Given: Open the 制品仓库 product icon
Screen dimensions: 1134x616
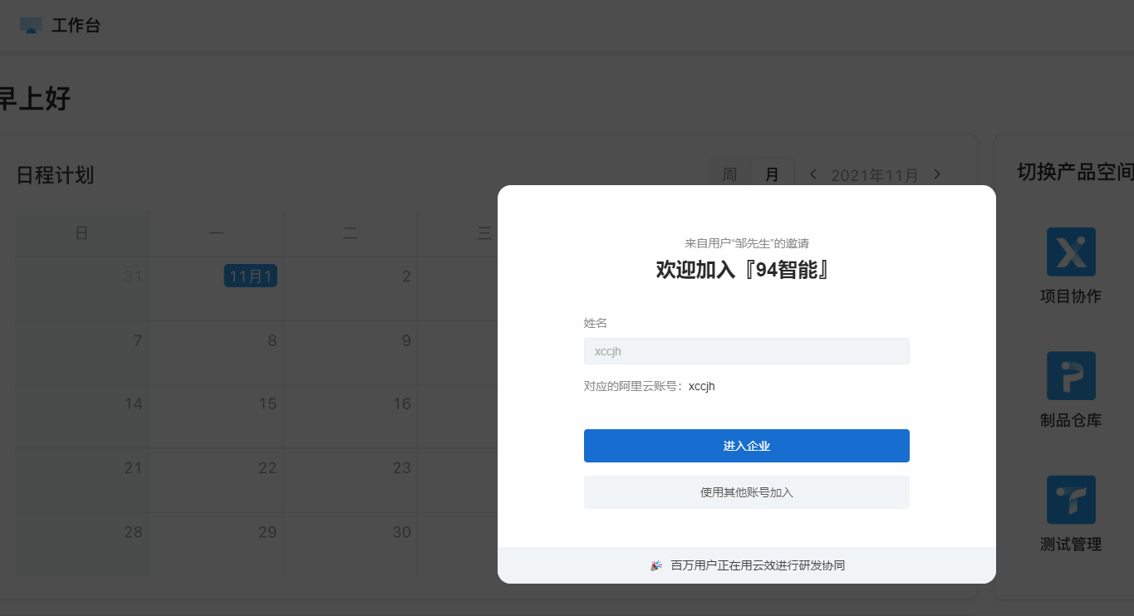Looking at the screenshot, I should tap(1071, 375).
